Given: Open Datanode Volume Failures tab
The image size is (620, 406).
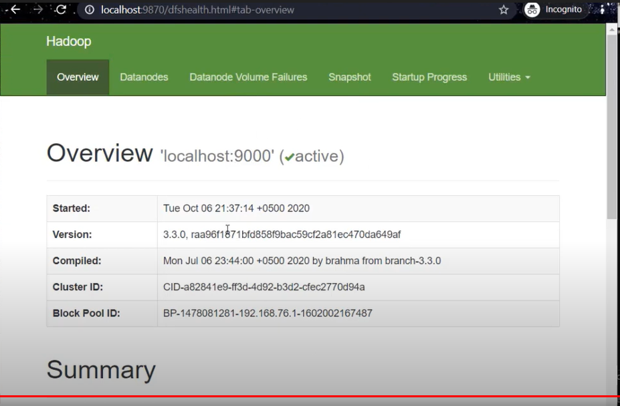Looking at the screenshot, I should point(248,77).
